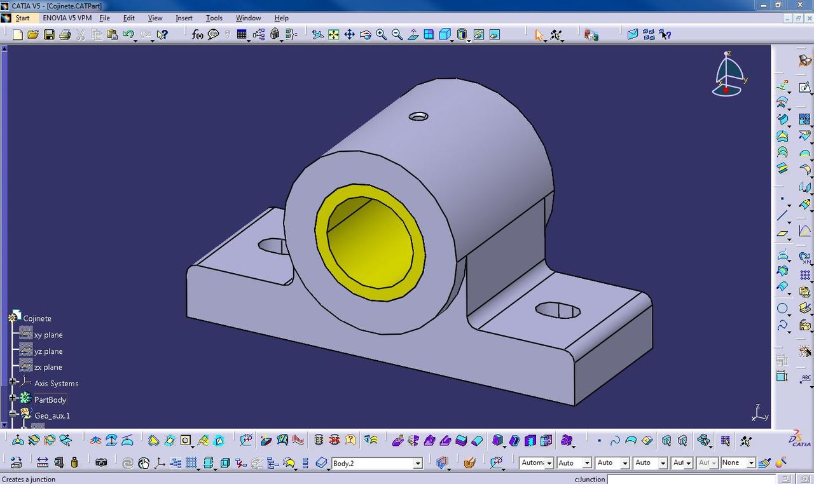Click the Axis System icon
The height and width of the screenshot is (484, 814).
(160, 463)
